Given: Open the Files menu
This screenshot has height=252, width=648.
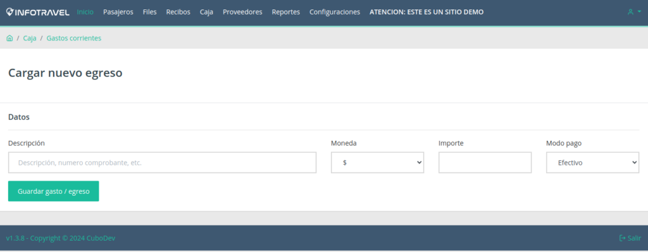Looking at the screenshot, I should (149, 12).
